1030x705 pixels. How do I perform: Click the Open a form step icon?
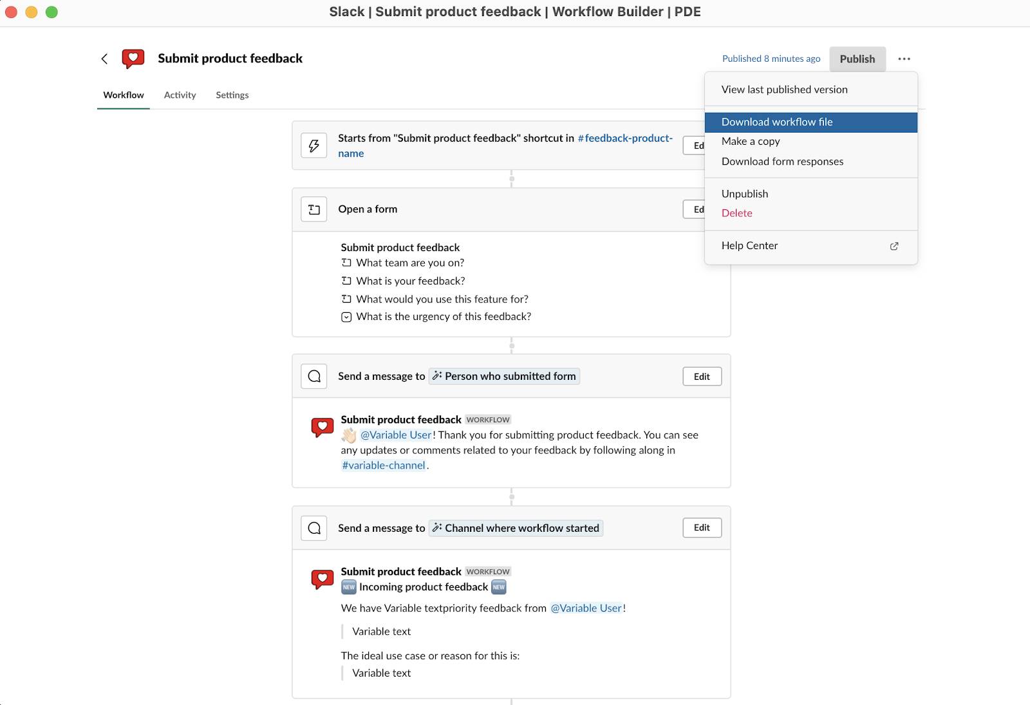click(314, 209)
